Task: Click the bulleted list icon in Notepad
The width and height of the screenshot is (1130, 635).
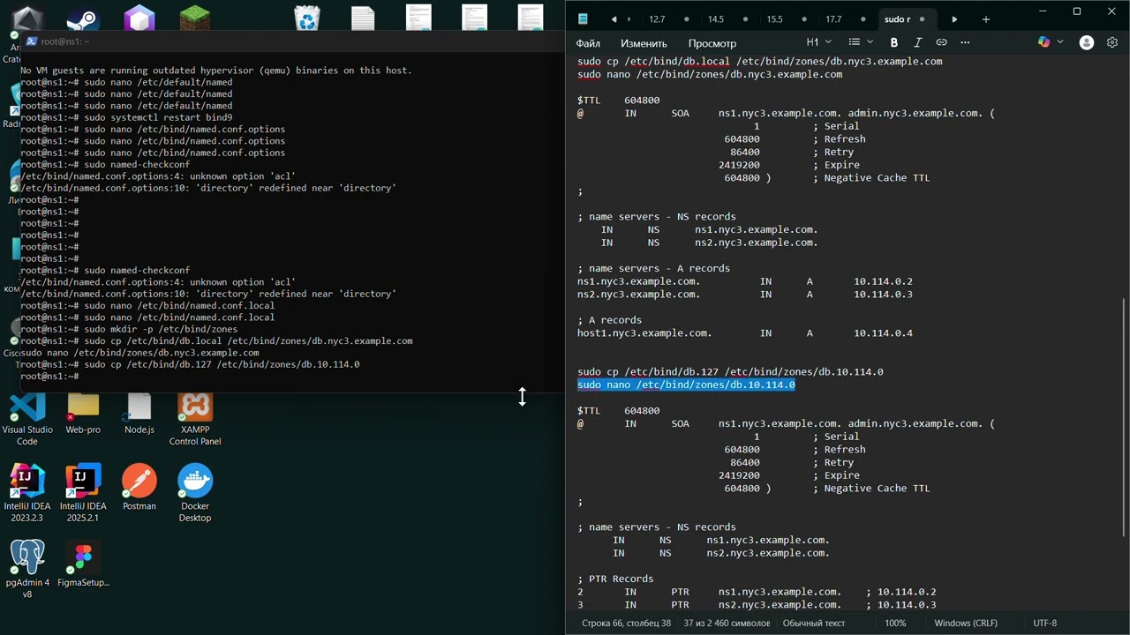Action: pos(854,42)
